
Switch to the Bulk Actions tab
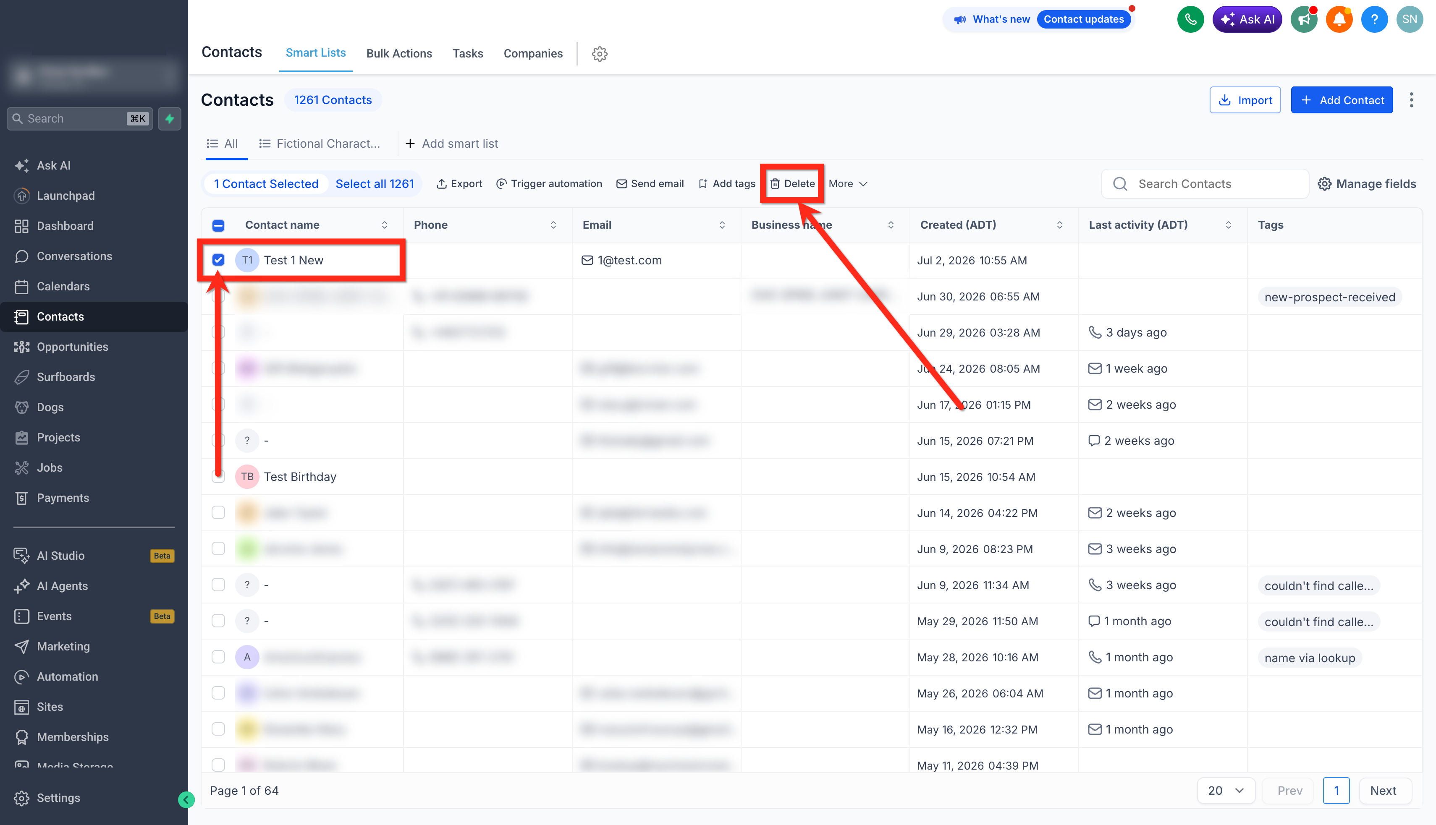coord(399,53)
